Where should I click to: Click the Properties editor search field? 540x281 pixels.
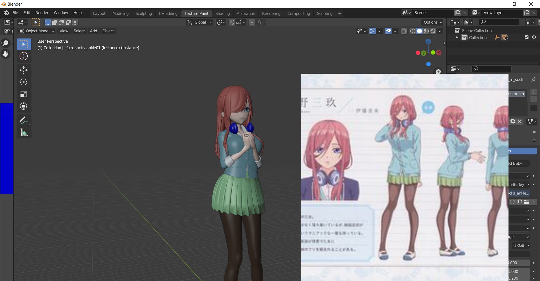click(x=491, y=69)
